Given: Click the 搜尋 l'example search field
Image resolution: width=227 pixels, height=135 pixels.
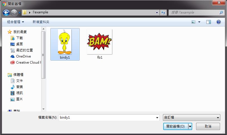Looking at the screenshot, I should (x=194, y=12).
